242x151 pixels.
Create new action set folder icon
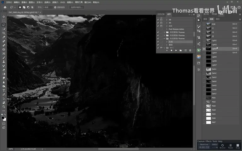(x=181, y=50)
